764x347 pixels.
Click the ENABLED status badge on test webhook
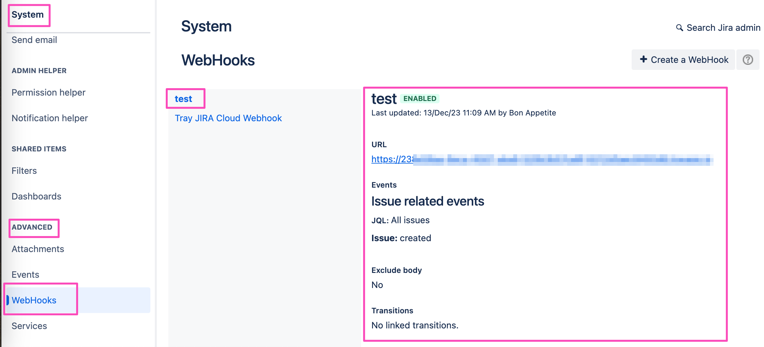pos(420,98)
